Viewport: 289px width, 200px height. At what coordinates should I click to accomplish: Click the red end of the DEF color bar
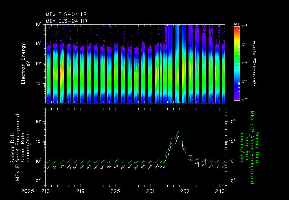(237, 28)
